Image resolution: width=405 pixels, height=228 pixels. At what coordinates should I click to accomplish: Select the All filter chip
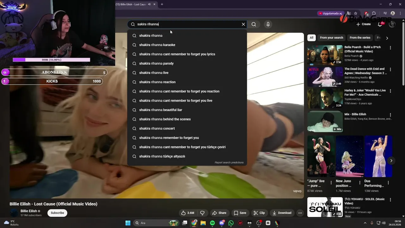pos(311,38)
